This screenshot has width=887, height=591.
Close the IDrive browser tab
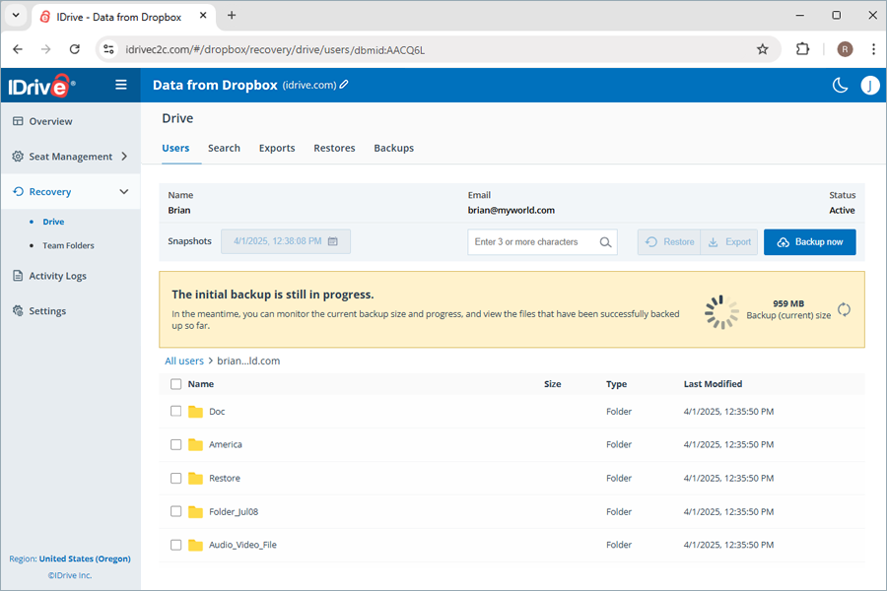click(203, 16)
